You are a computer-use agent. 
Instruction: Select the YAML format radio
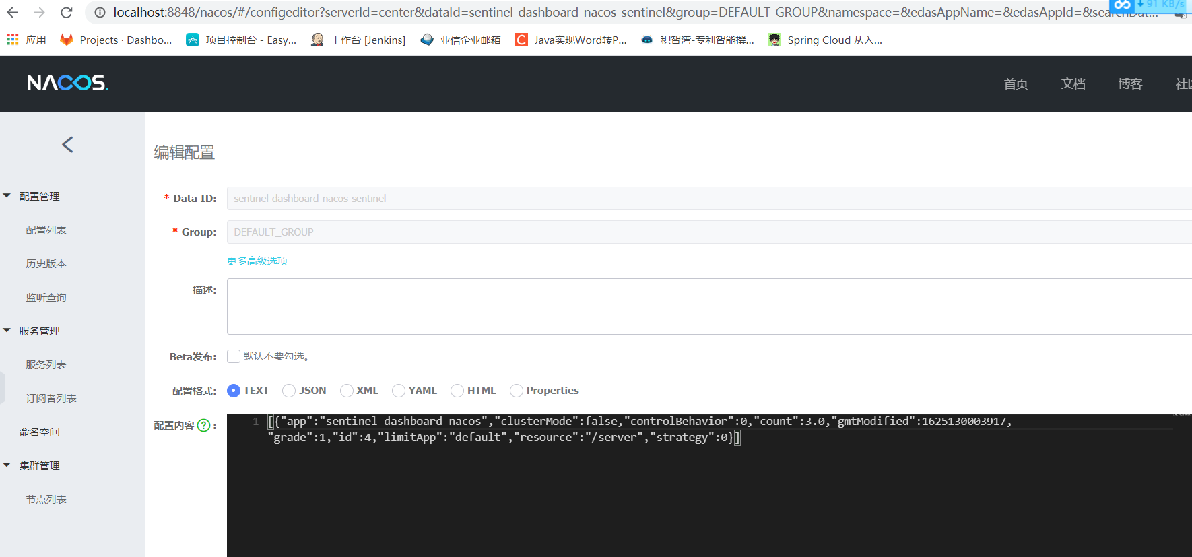[399, 391]
